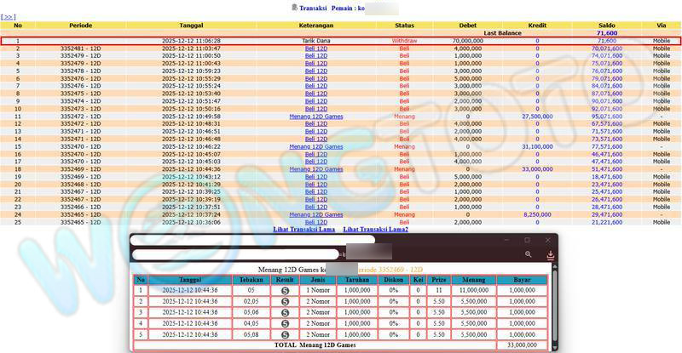Click result ball icon in popup row 4
The width and height of the screenshot is (682, 353).
click(284, 323)
